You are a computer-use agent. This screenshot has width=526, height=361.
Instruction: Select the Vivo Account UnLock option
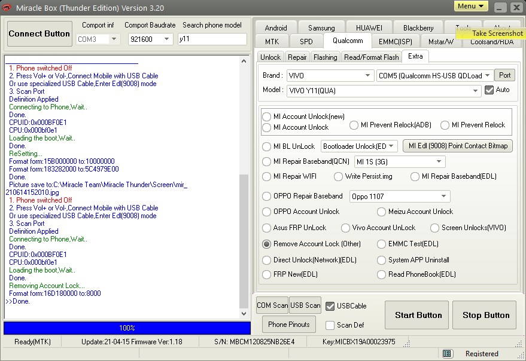[x=346, y=228]
